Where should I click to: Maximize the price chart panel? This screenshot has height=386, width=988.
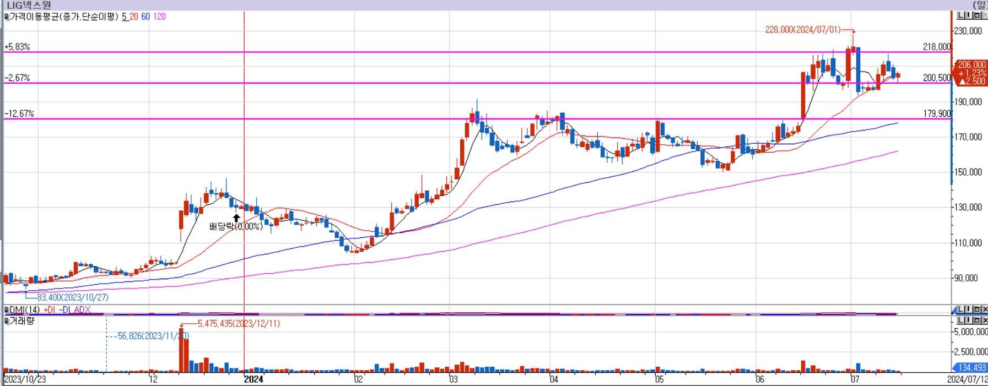[977, 15]
